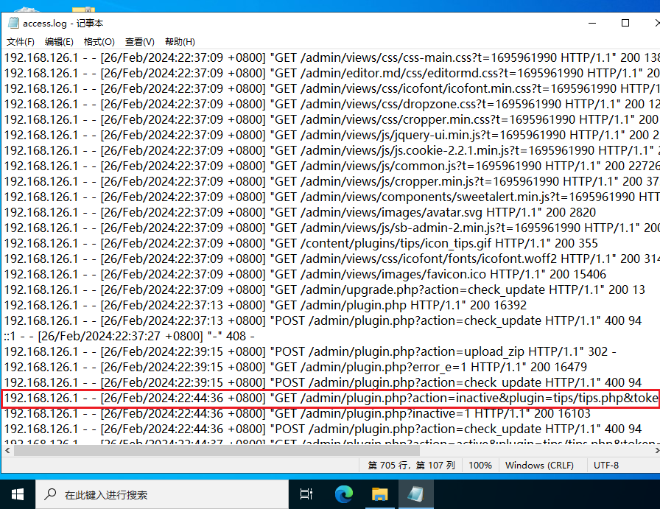Click the favicon.ico log line
660x509 pixels.
pos(305,275)
